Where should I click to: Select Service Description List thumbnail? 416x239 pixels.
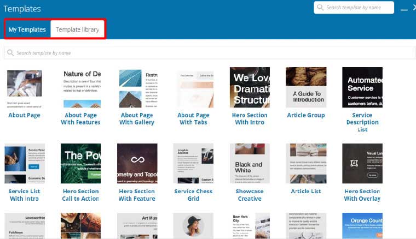[362, 87]
